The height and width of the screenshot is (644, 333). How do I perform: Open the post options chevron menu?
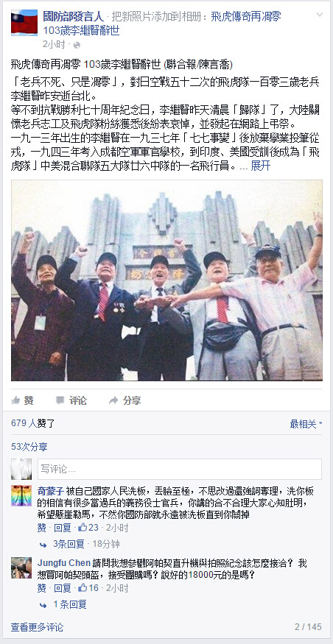(320, 15)
